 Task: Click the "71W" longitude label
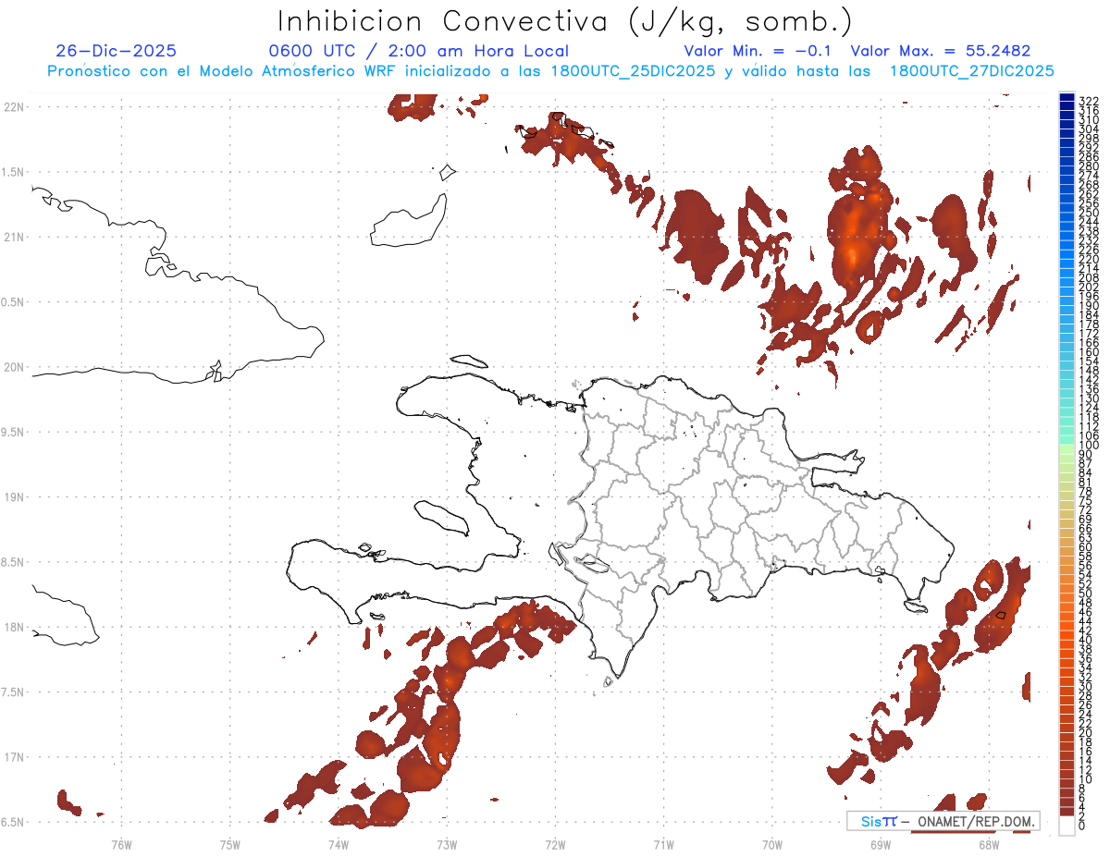[663, 844]
